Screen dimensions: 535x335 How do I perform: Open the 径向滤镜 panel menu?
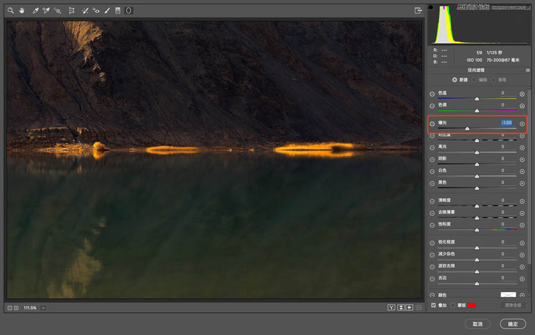point(527,70)
